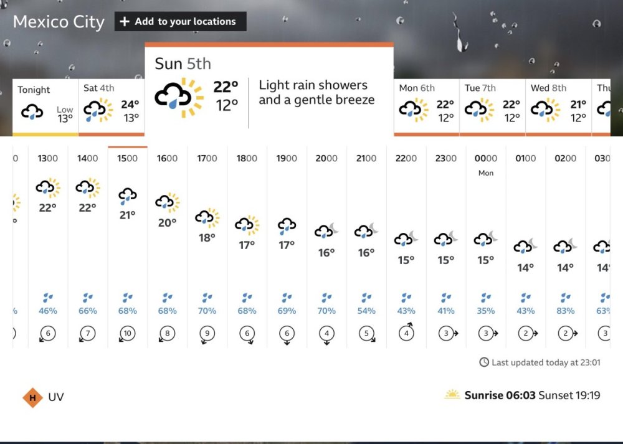Expand the 1600 hourly column
Screen dimensions: 623x444
pos(167,247)
